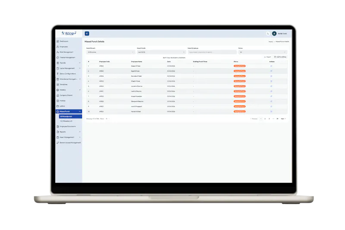The width and height of the screenshot is (345, 230).
Task: Click the Employee Code column header
Action: [x=104, y=62]
